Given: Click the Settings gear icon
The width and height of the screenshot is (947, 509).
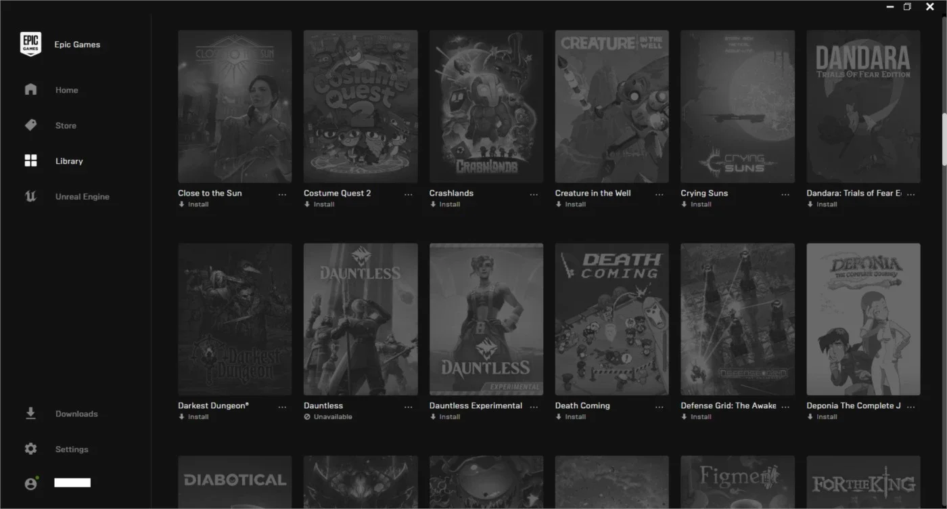Looking at the screenshot, I should (x=30, y=449).
